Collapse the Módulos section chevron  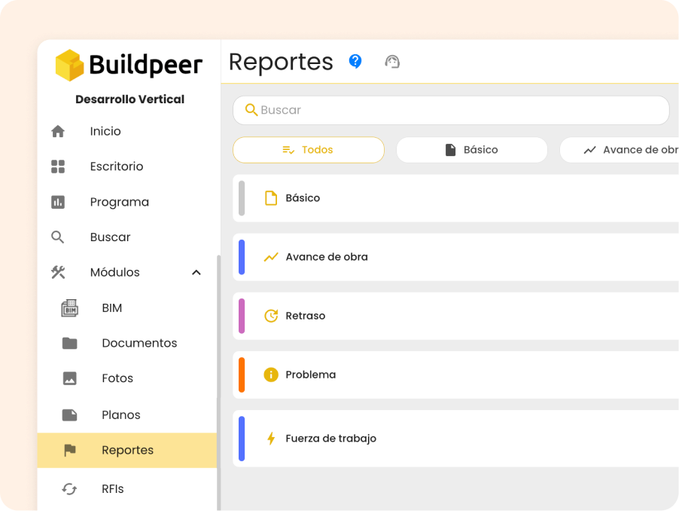196,272
